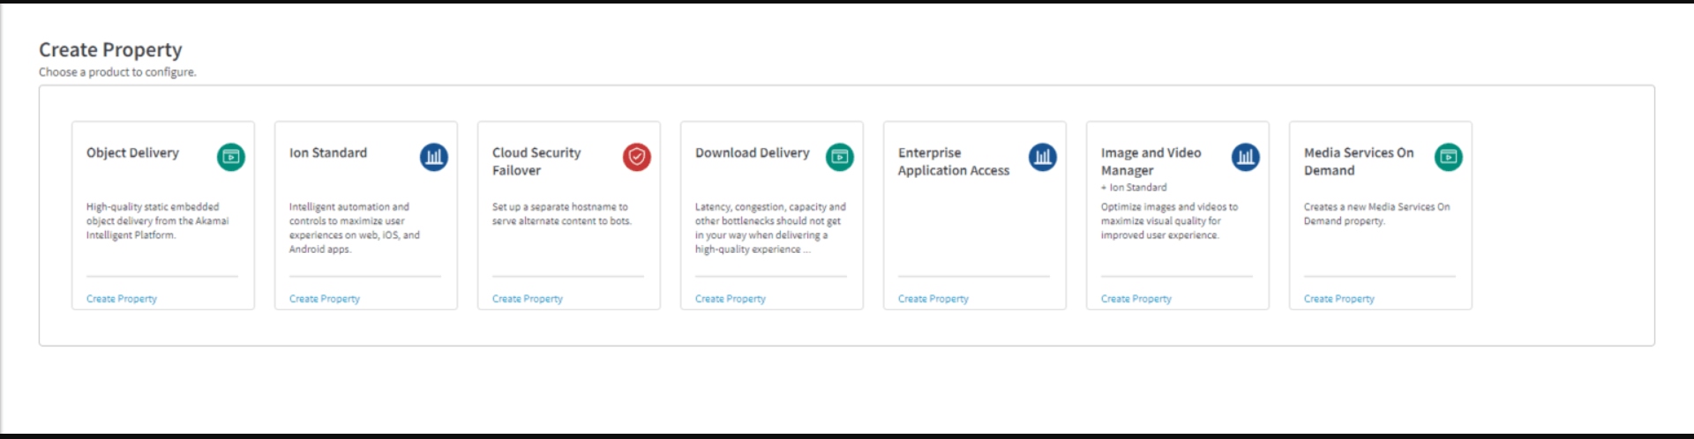Click the 'Intelligent automation and controls' description
The image size is (1694, 439).
point(355,227)
